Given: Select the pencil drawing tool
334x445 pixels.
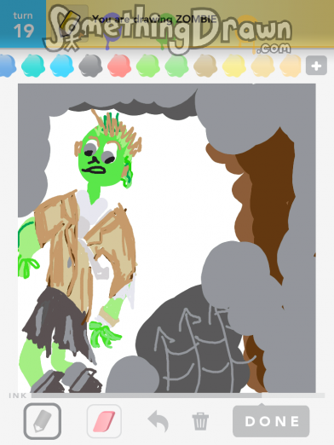Looking at the screenshot, I should click(x=43, y=421).
